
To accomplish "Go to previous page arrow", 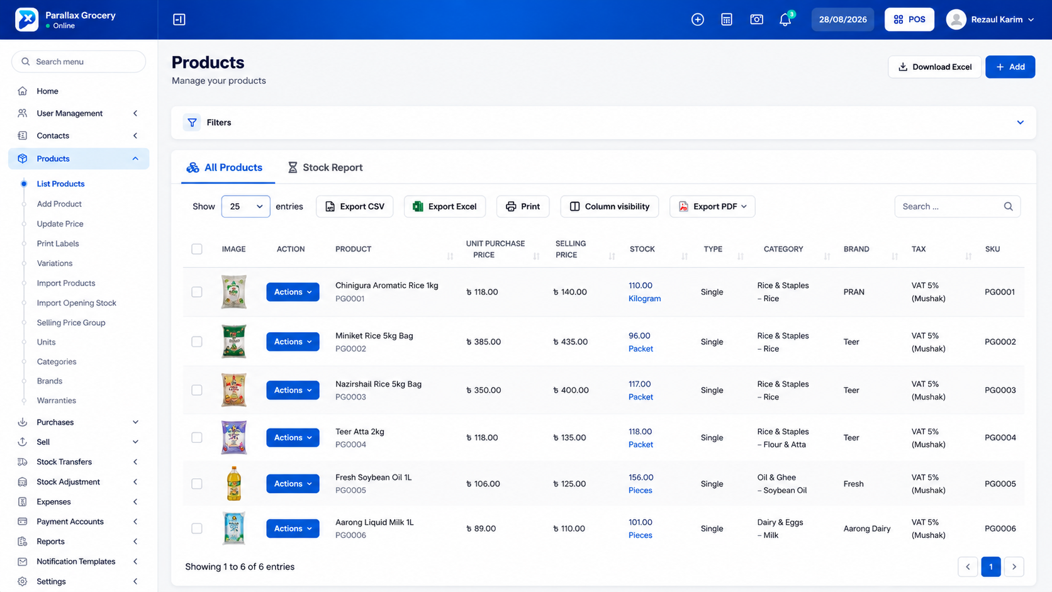I will click(x=968, y=567).
